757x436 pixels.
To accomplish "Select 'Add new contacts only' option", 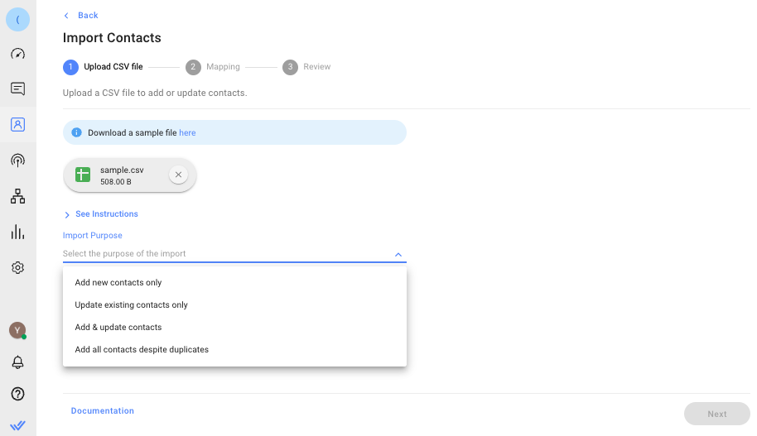I will coord(118,283).
